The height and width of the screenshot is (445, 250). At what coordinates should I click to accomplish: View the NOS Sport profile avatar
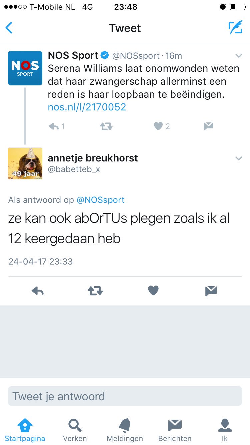tap(25, 68)
